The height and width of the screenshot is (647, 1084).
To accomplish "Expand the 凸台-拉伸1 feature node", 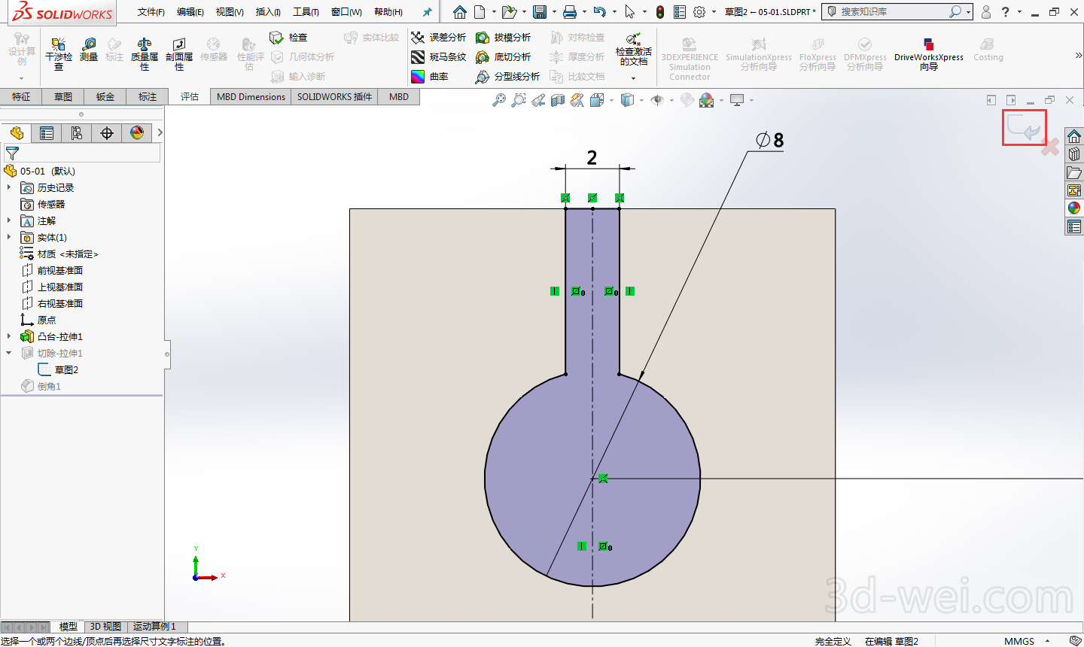I will [9, 336].
